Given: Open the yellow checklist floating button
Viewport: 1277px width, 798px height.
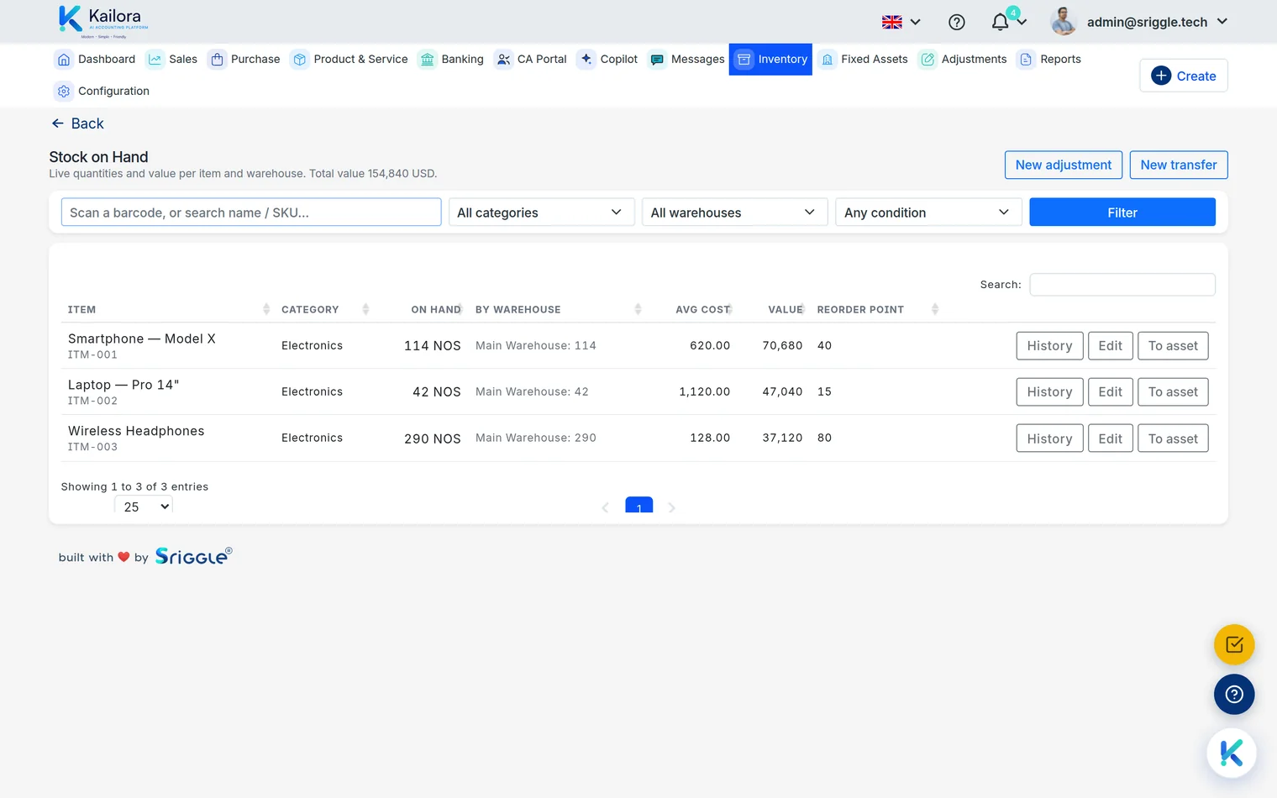Looking at the screenshot, I should [x=1234, y=645].
